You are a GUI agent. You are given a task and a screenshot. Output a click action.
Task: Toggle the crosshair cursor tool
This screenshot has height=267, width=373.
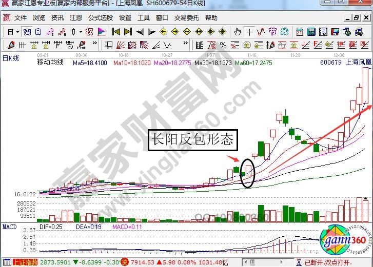(249, 32)
